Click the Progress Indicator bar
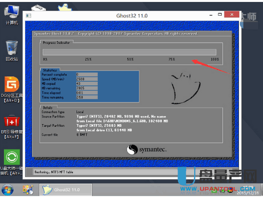This screenshot has height=197, width=263. [129, 52]
